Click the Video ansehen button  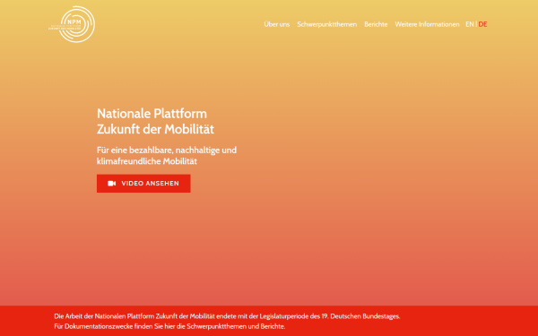(143, 184)
